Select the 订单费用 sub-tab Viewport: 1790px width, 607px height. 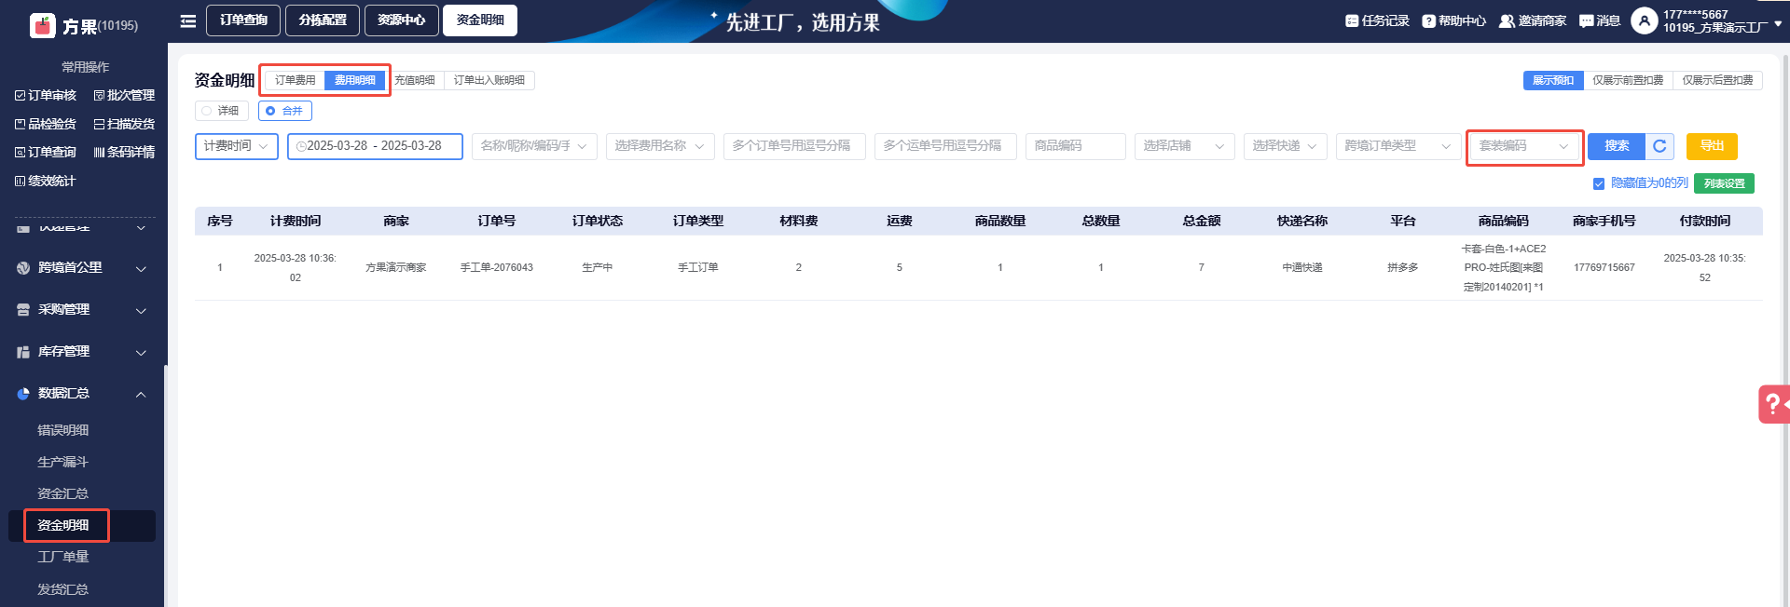coord(295,80)
